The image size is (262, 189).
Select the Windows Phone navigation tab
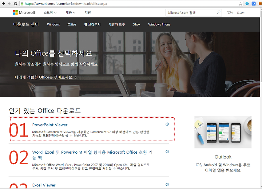[x=159, y=24]
